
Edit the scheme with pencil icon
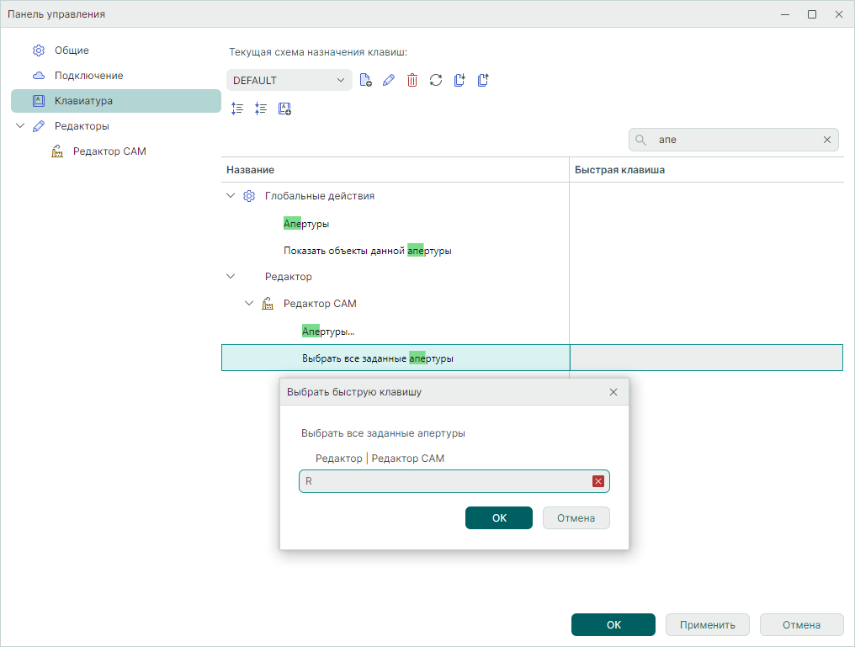(389, 81)
